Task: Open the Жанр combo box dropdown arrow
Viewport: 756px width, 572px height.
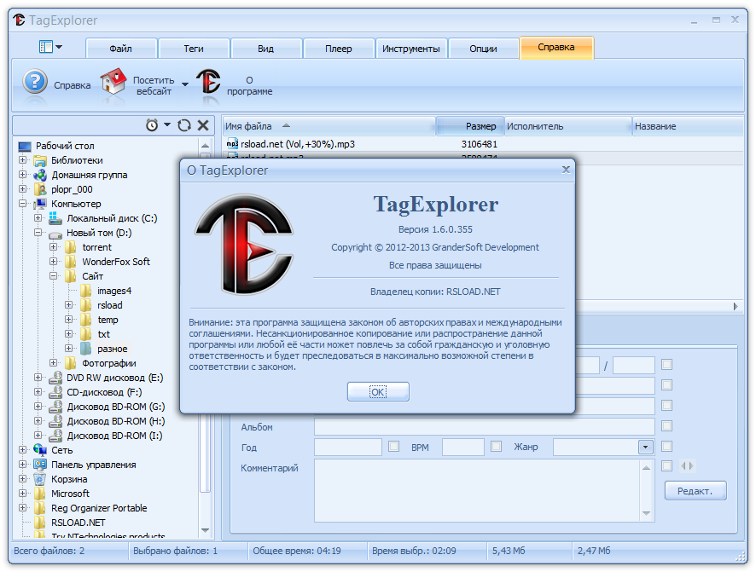Action: (646, 447)
